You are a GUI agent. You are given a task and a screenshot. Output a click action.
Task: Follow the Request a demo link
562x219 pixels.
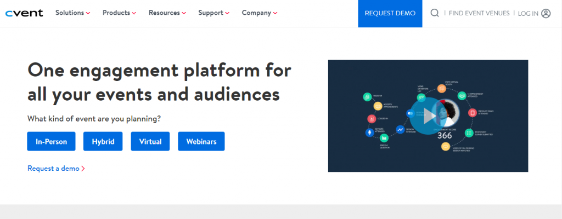click(x=57, y=168)
